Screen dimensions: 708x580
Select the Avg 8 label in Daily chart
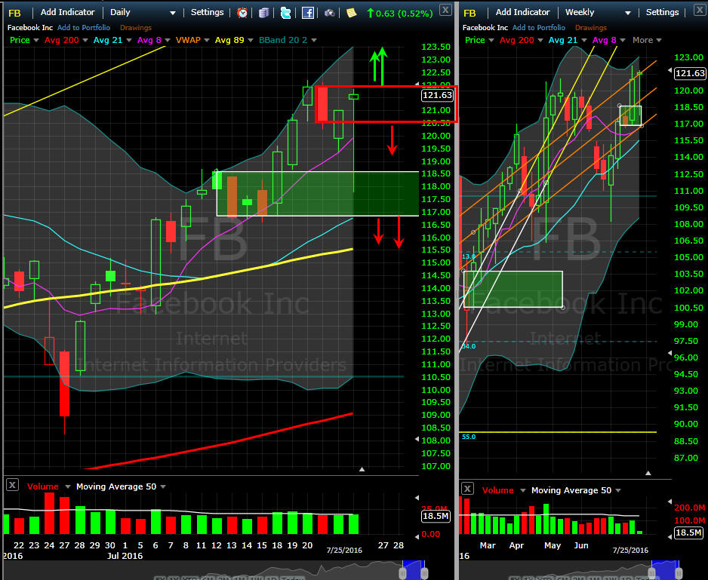(x=149, y=40)
